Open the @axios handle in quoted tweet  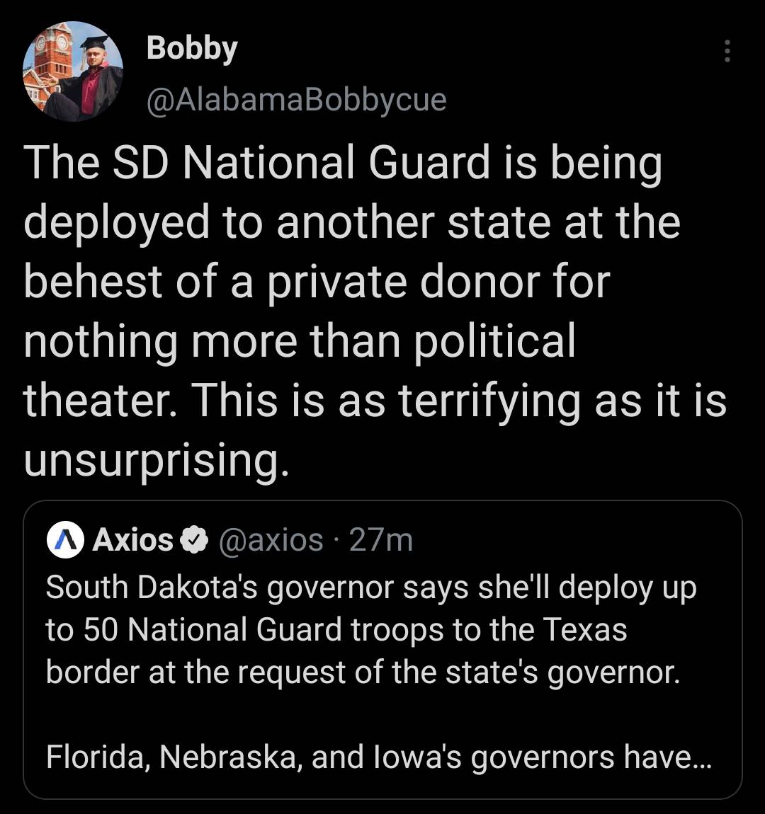coord(271,540)
